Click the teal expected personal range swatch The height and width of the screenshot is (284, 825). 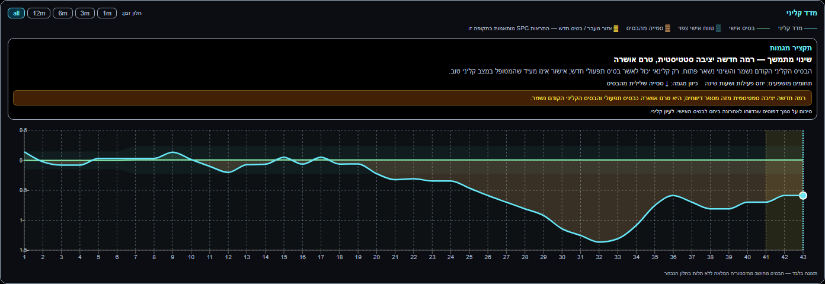[718, 28]
